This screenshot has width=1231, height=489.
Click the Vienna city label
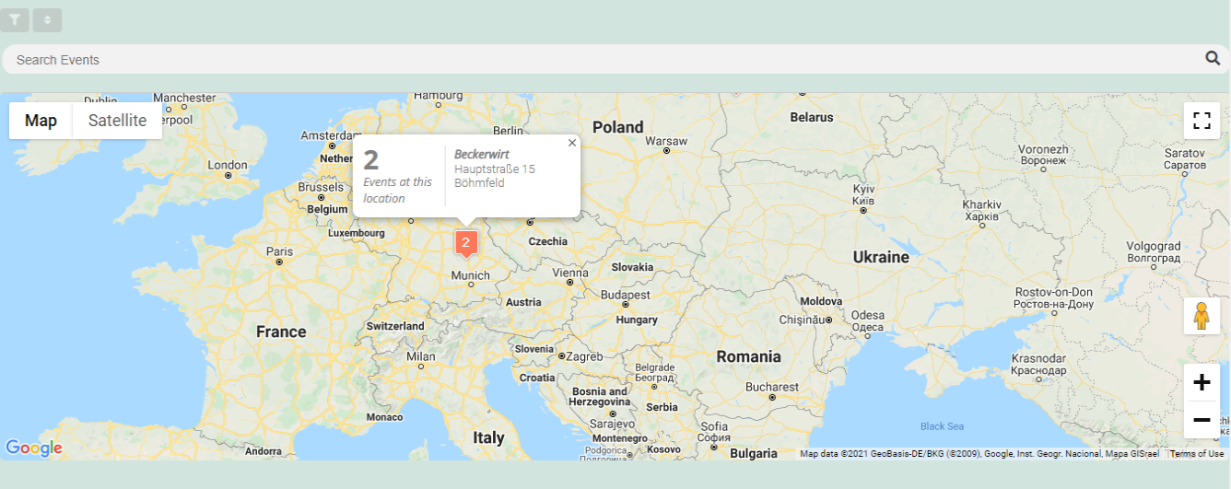(x=569, y=273)
